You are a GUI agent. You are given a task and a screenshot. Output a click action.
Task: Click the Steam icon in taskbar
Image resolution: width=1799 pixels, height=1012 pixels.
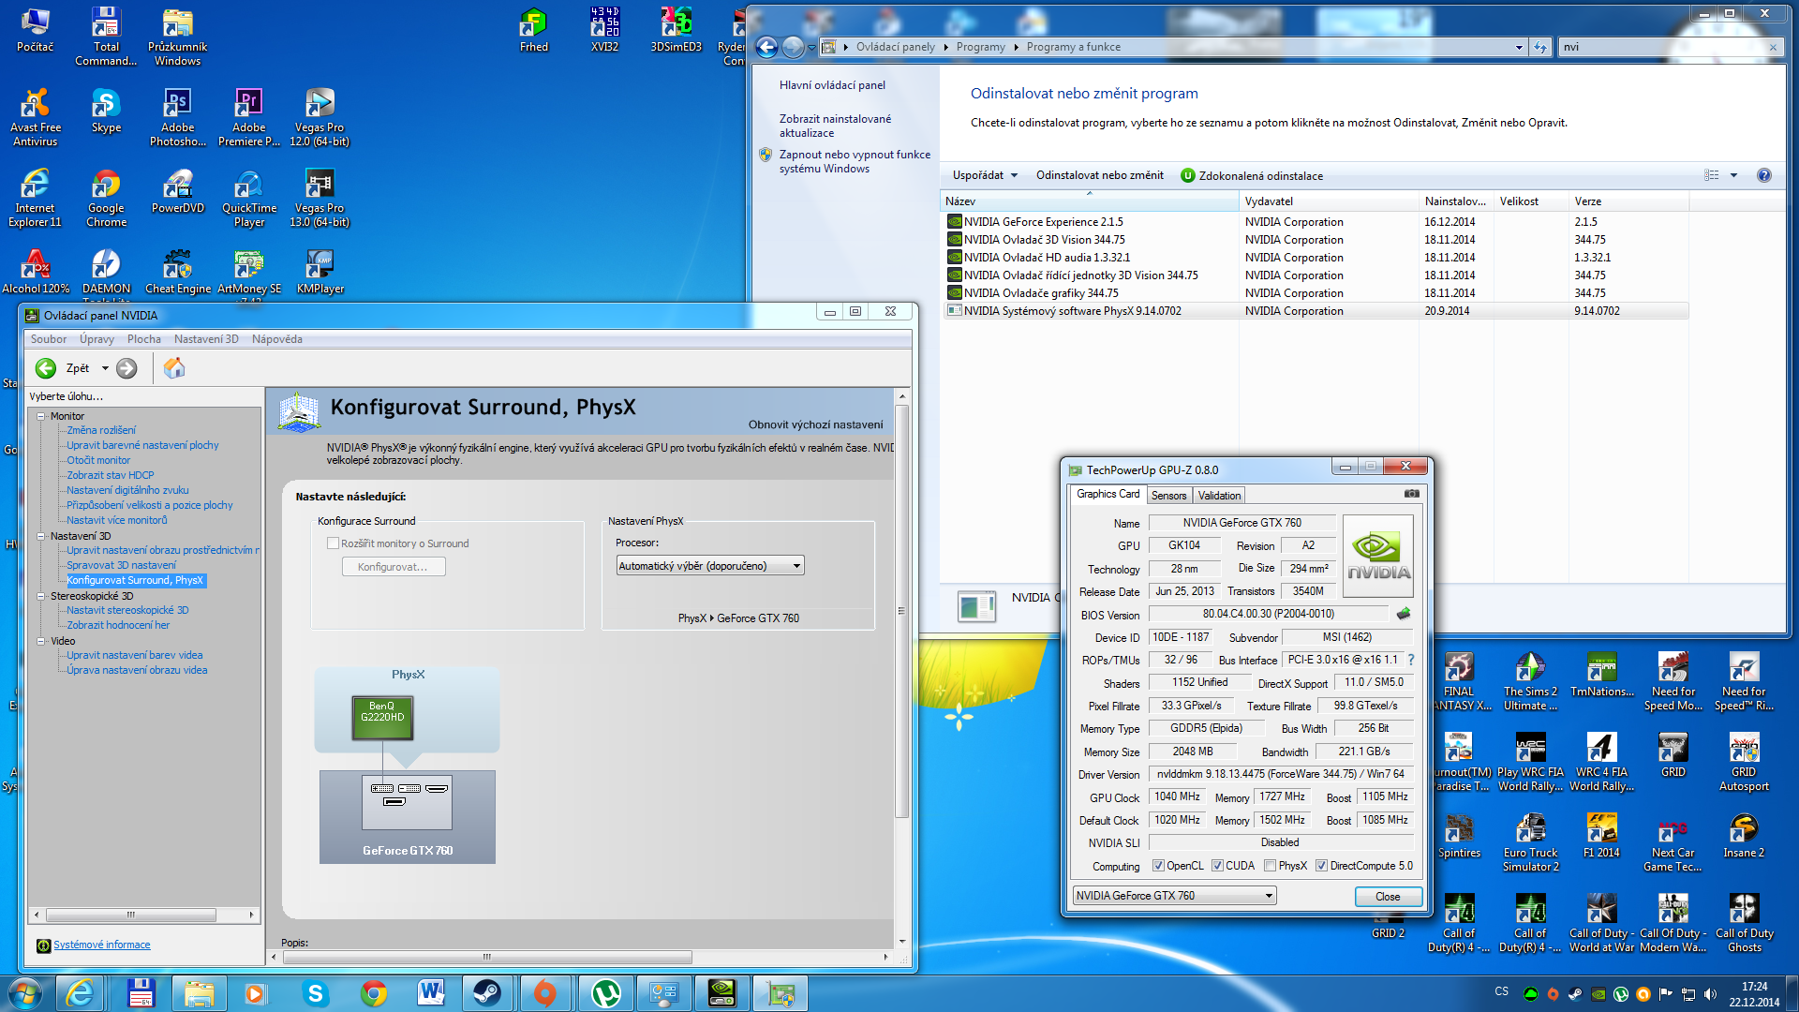486,993
